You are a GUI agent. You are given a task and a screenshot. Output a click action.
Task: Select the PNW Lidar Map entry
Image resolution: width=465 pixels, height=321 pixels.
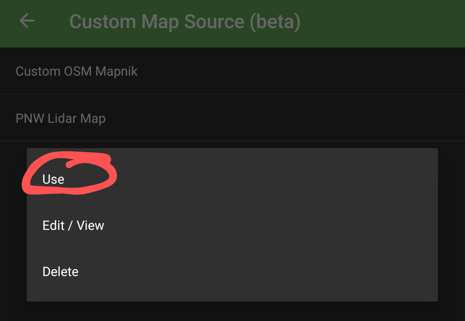click(x=60, y=119)
